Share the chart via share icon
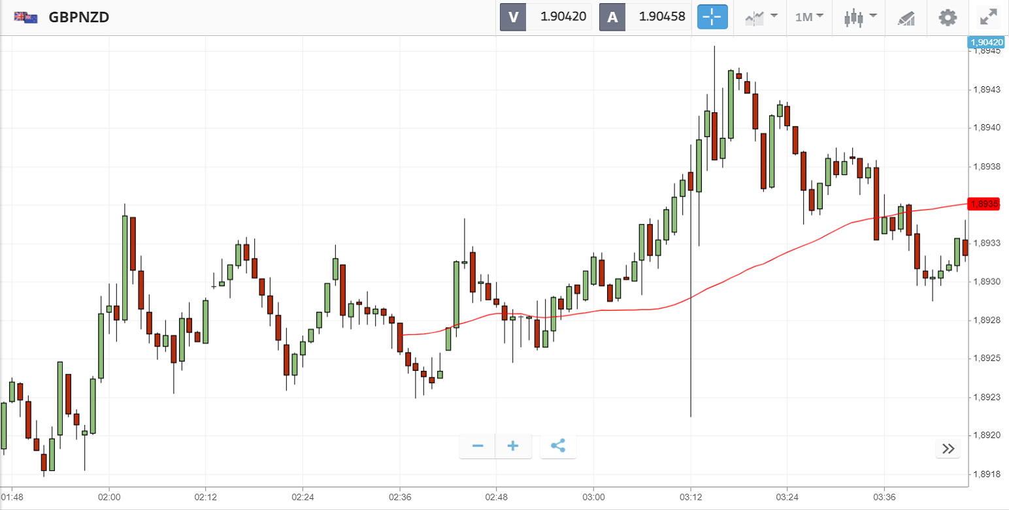The image size is (1009, 510). tap(558, 446)
